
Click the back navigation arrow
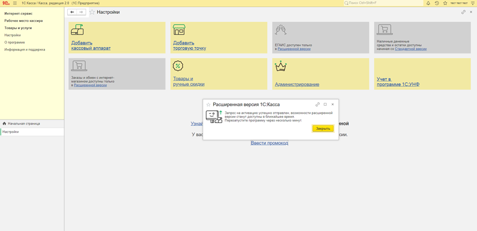[72, 12]
